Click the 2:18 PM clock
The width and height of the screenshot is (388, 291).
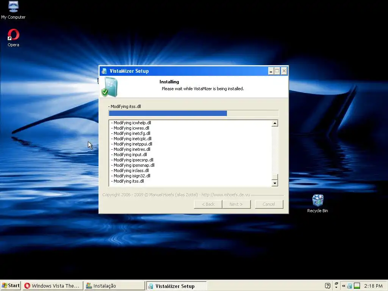[373, 286]
